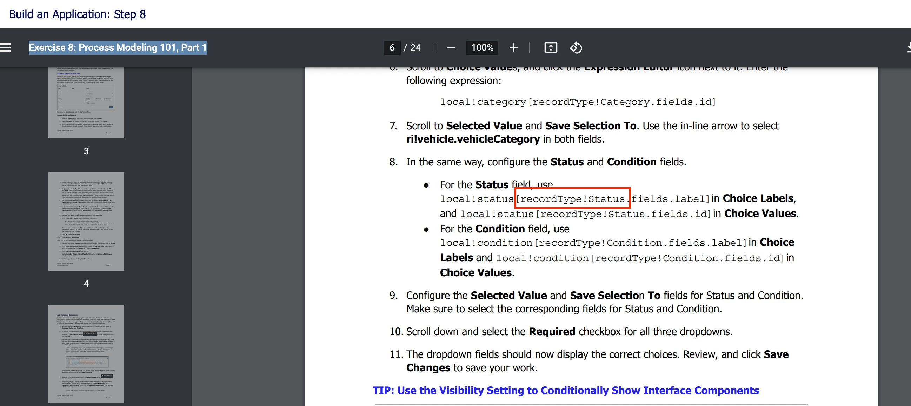The height and width of the screenshot is (406, 911).
Task: Click the 'Choice Labels' bold text in Status bullet
Action: tap(758, 198)
